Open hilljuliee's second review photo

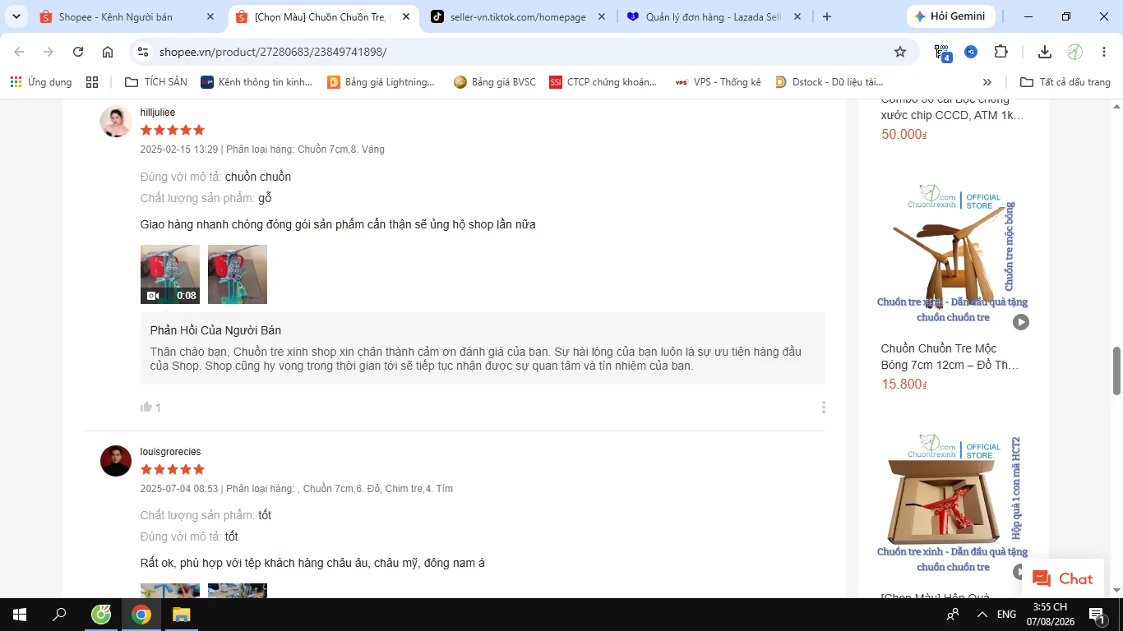click(238, 274)
